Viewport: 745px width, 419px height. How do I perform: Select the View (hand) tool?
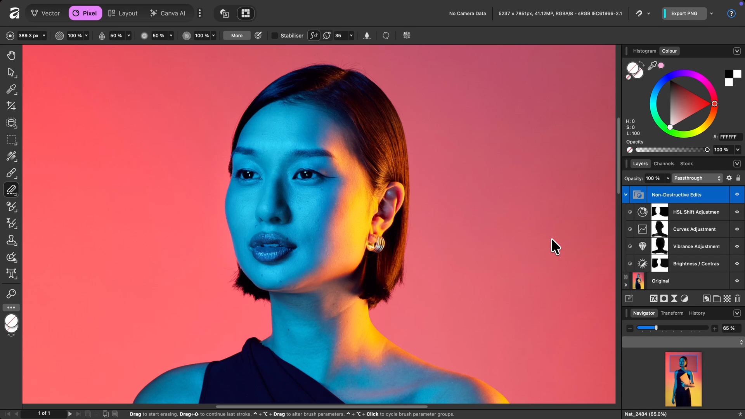point(11,55)
